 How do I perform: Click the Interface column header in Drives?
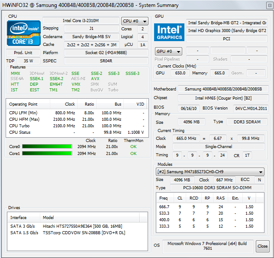click(24, 218)
